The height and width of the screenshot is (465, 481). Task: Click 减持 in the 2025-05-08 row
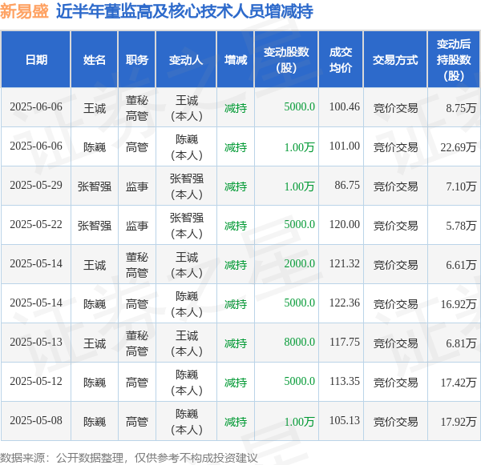click(236, 422)
